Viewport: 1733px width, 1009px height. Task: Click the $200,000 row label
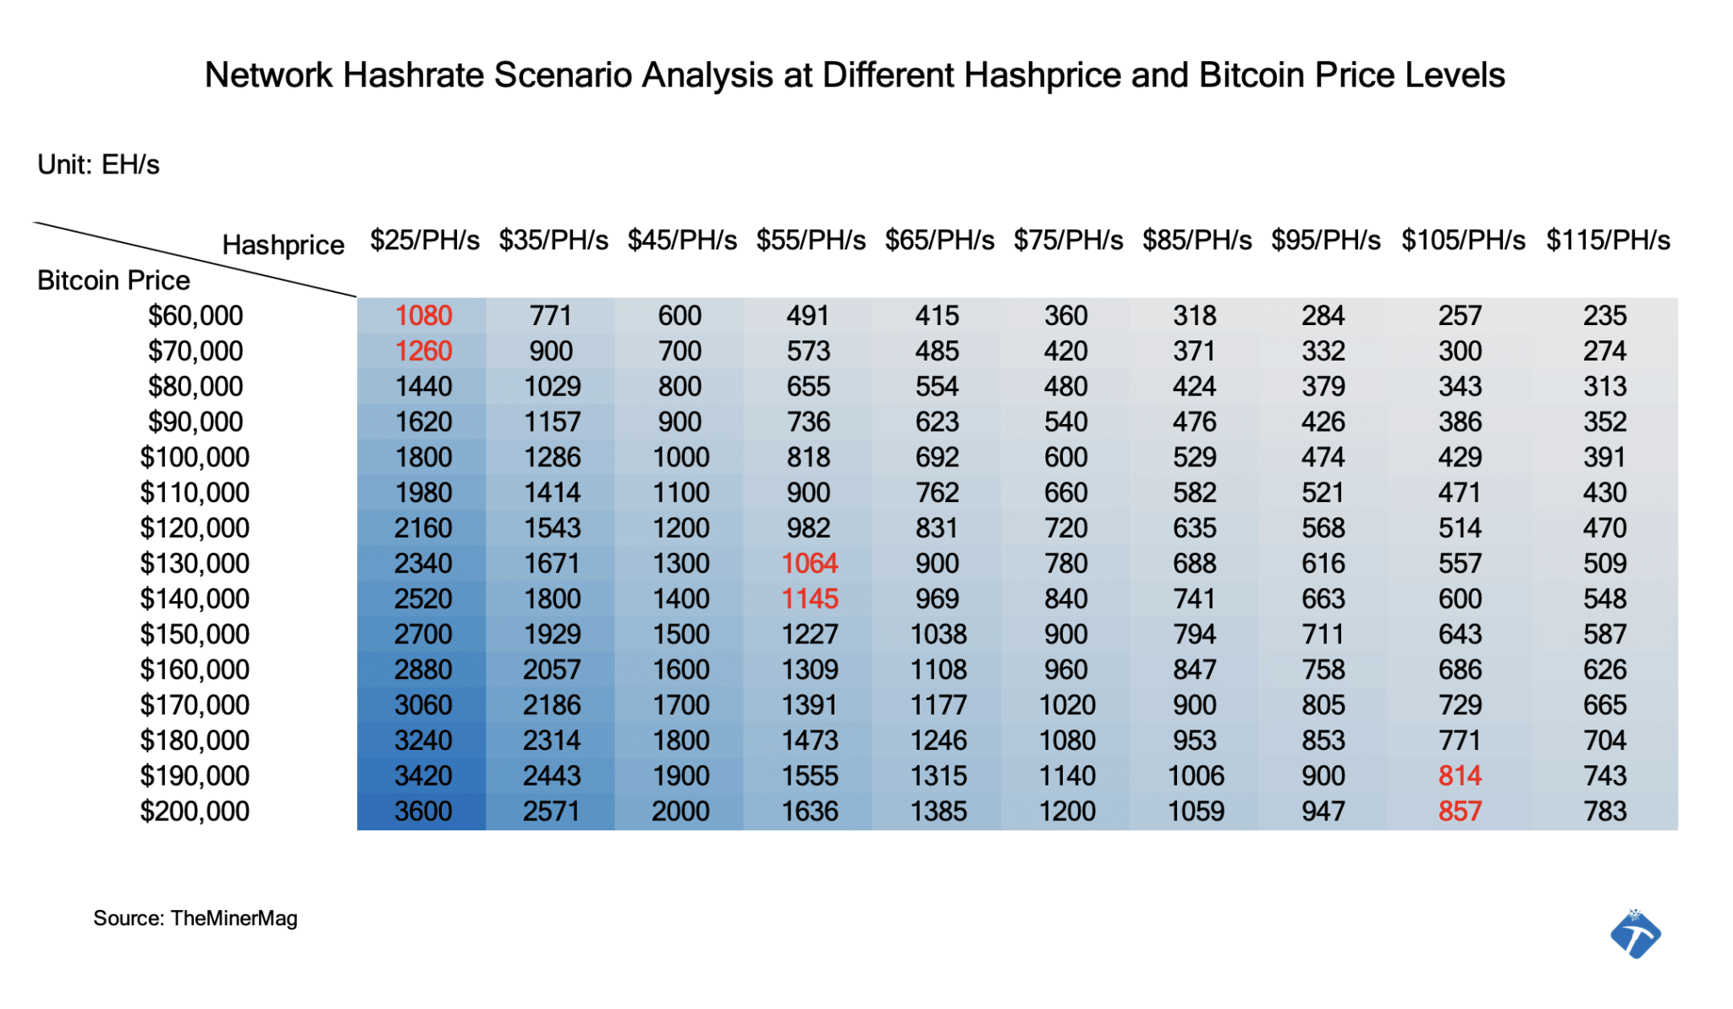[195, 811]
